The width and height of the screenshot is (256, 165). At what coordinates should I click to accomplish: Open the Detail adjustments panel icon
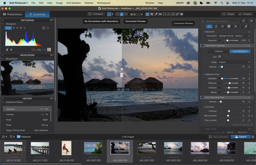tap(223, 26)
